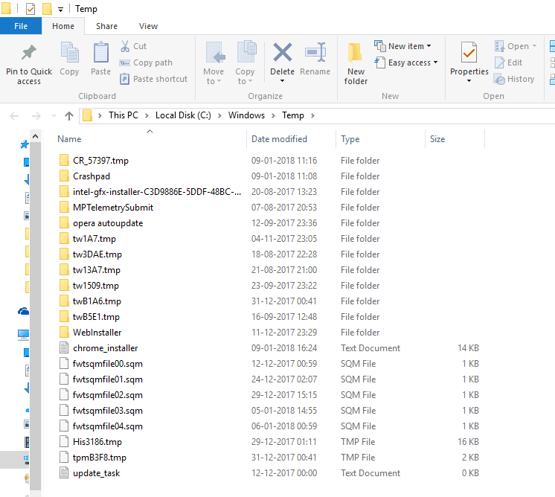Expand chevron after Temp in address bar
The width and height of the screenshot is (555, 497).
click(312, 116)
